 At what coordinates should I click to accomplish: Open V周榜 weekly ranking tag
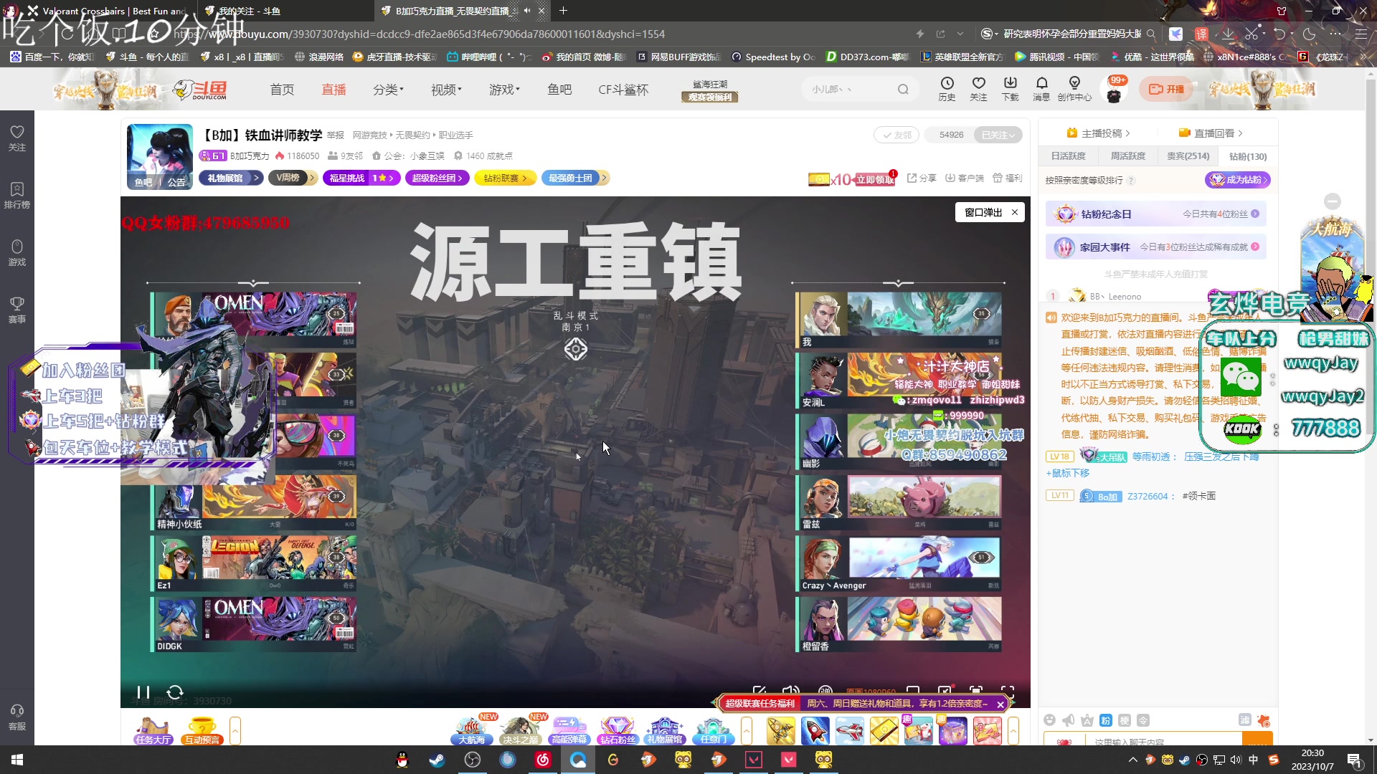point(292,178)
